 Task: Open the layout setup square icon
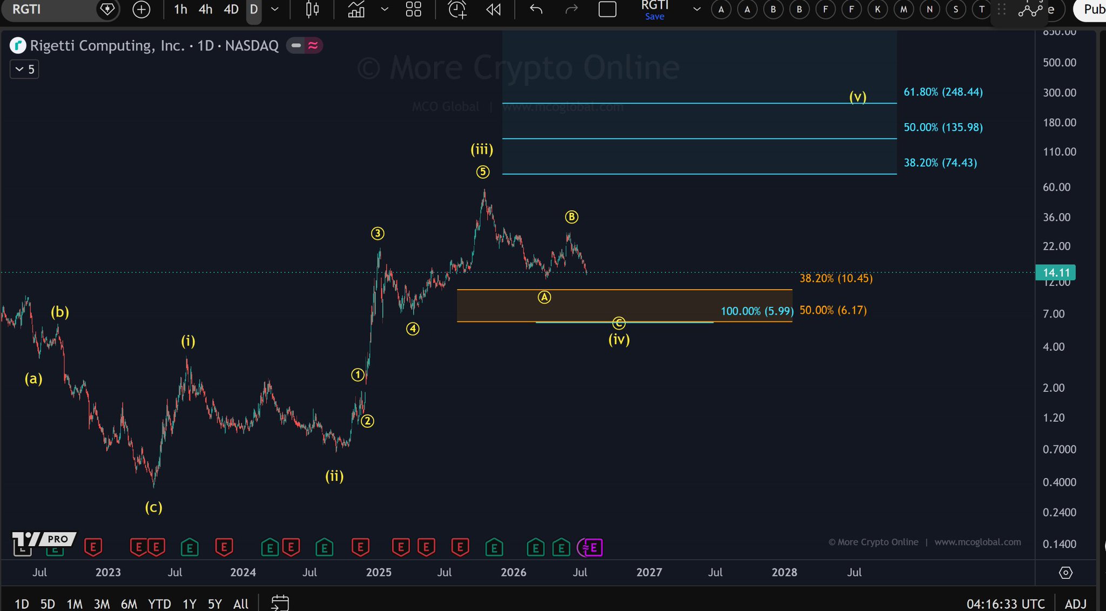608,9
